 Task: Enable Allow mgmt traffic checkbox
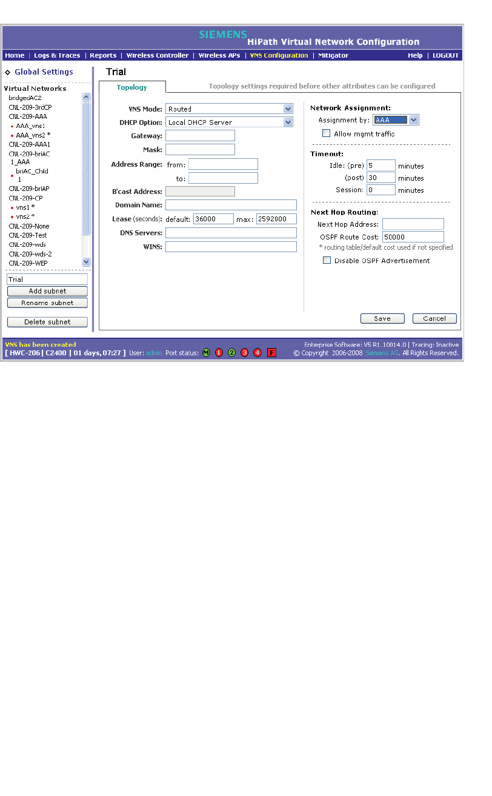[x=326, y=133]
